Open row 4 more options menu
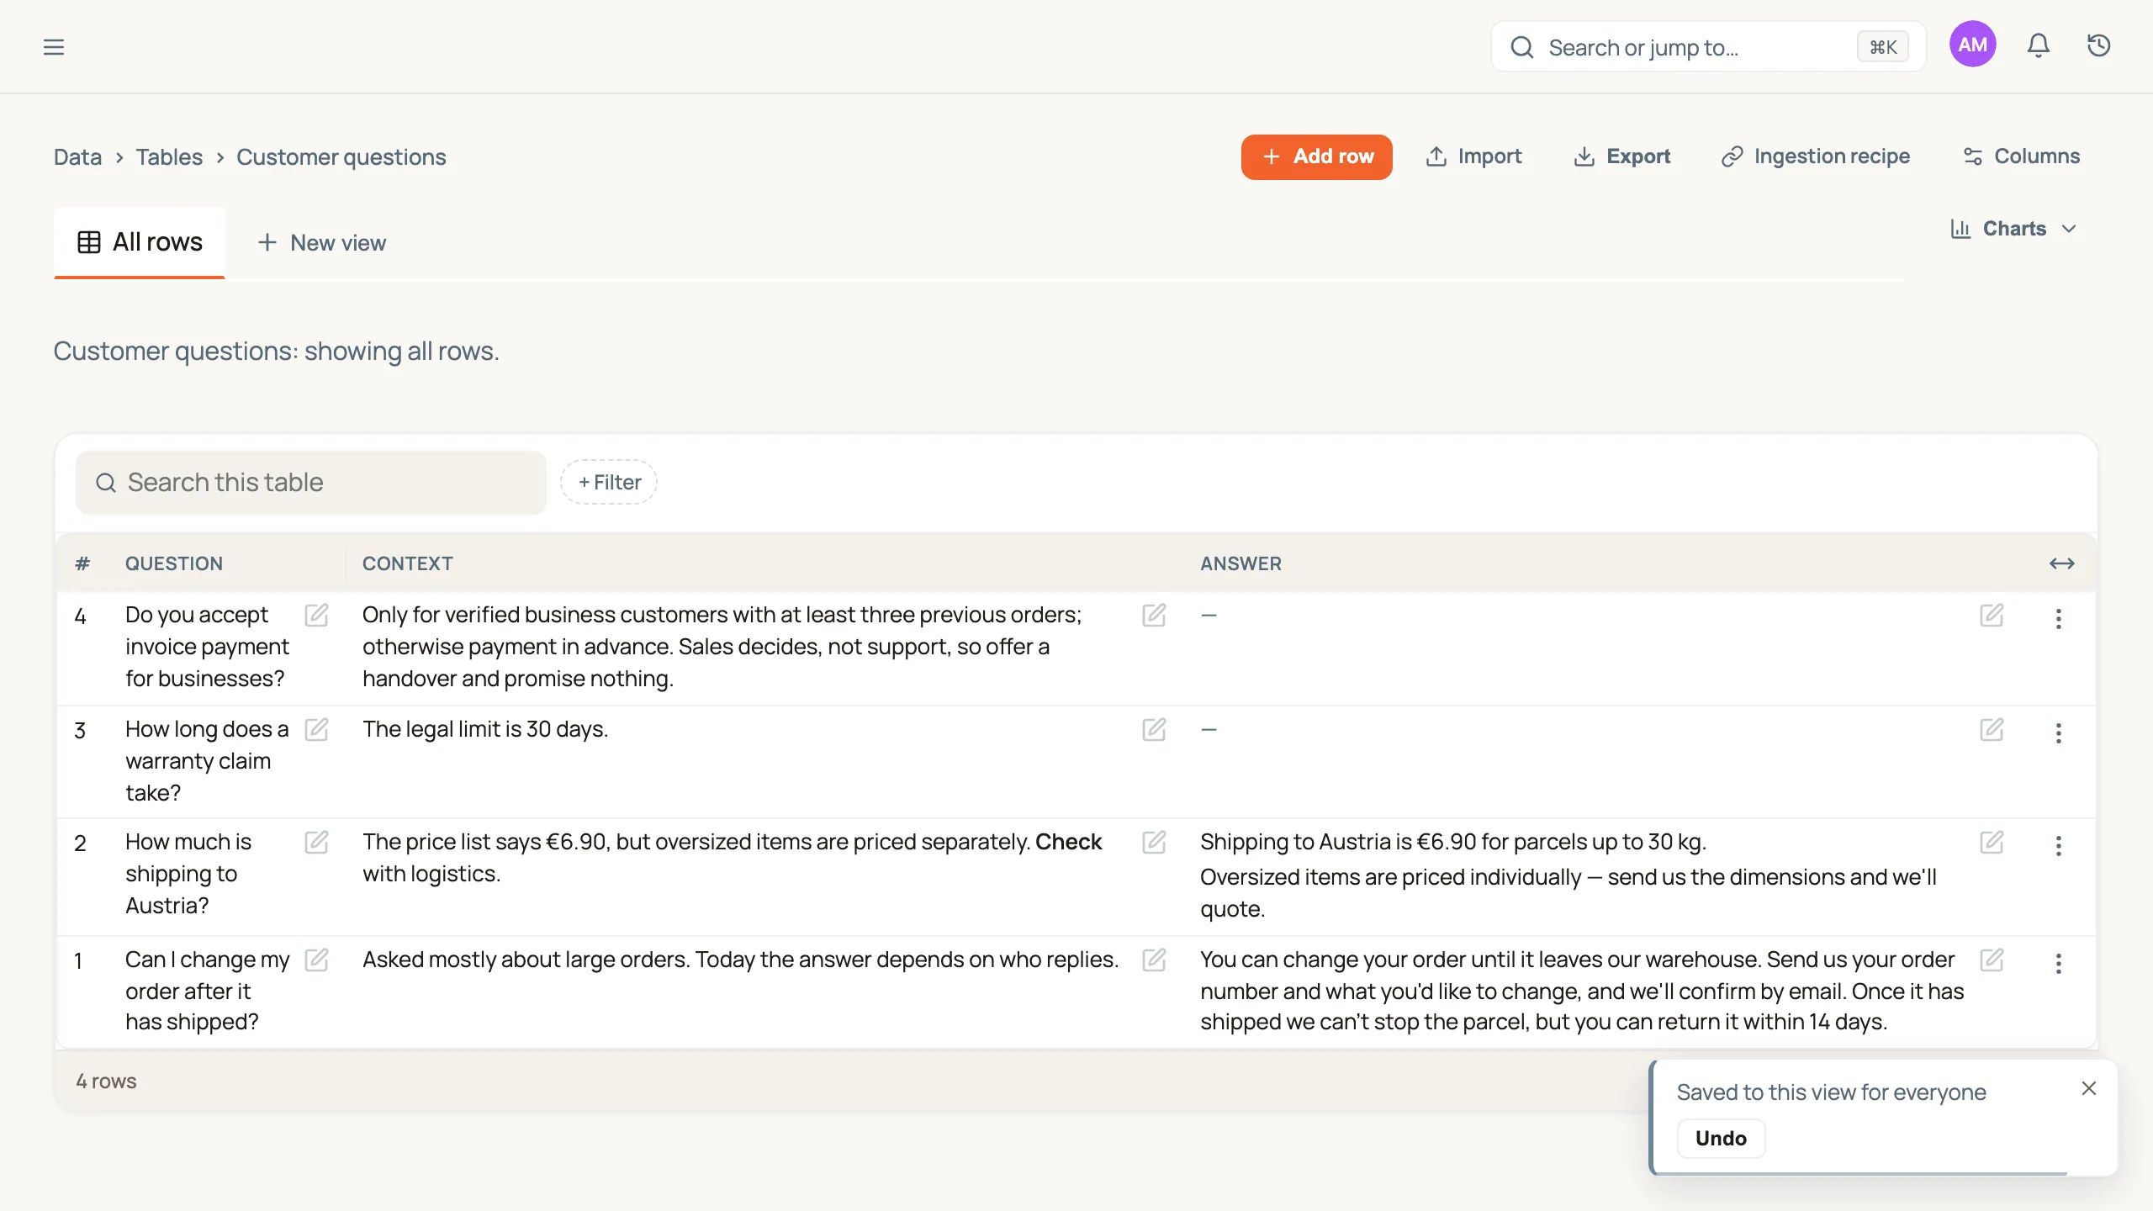The width and height of the screenshot is (2153, 1211). pyautogui.click(x=2058, y=619)
